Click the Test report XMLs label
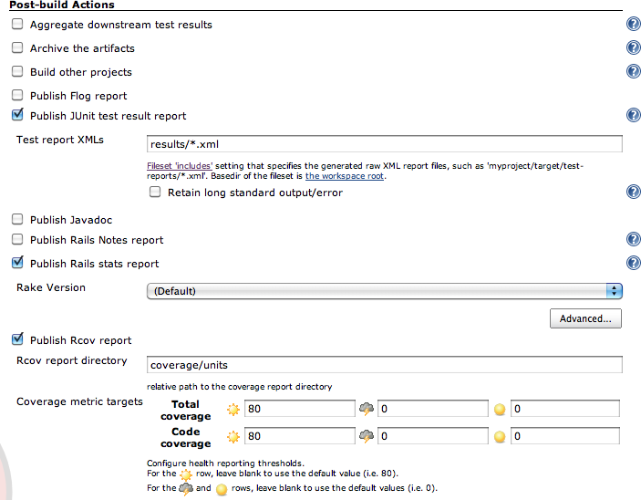The width and height of the screenshot is (641, 500). 59,140
